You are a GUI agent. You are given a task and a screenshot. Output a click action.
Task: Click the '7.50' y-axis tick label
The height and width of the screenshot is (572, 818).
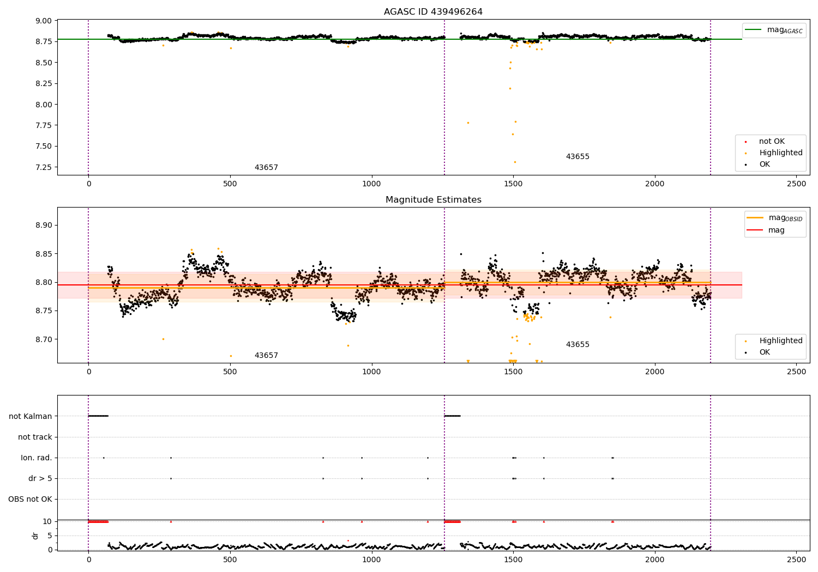[44, 146]
